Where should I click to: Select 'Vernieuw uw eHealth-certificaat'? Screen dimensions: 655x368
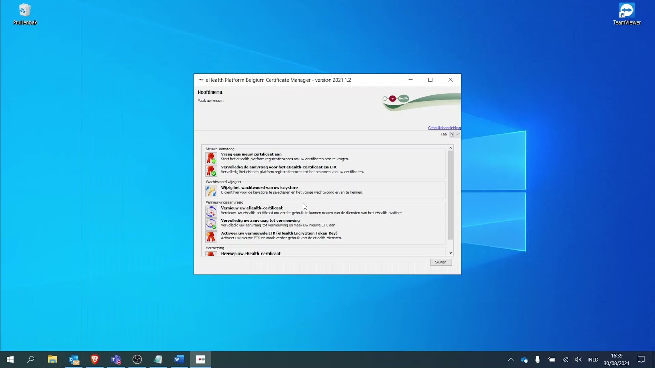tap(251, 208)
